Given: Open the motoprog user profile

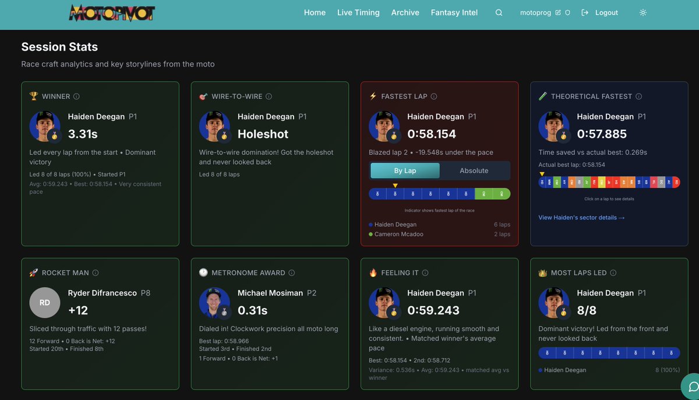Looking at the screenshot, I should pos(535,13).
